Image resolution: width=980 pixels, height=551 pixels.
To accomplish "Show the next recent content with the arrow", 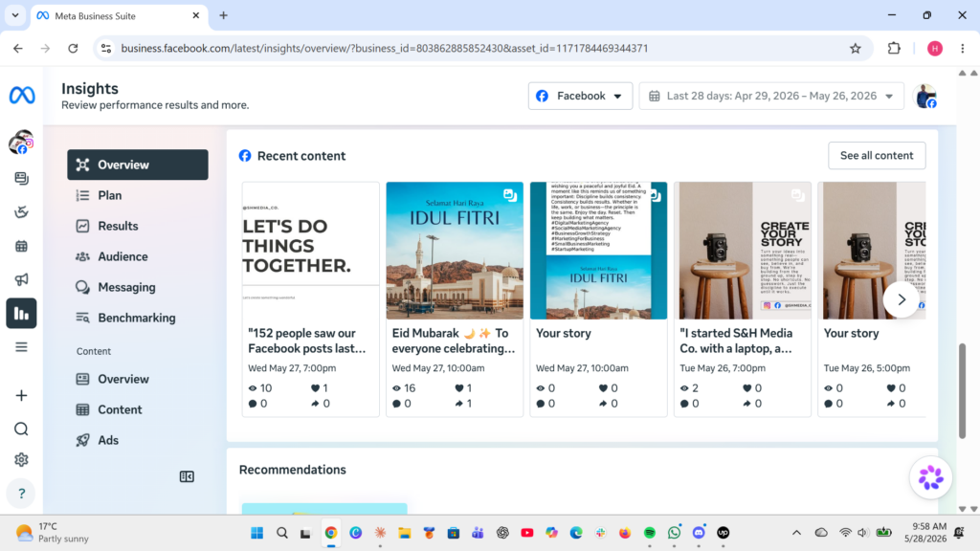I will pyautogui.click(x=902, y=299).
